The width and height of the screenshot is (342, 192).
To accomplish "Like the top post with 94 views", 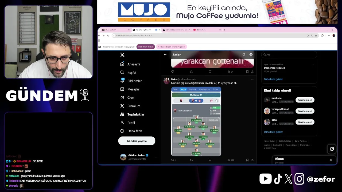I will coord(210,71).
